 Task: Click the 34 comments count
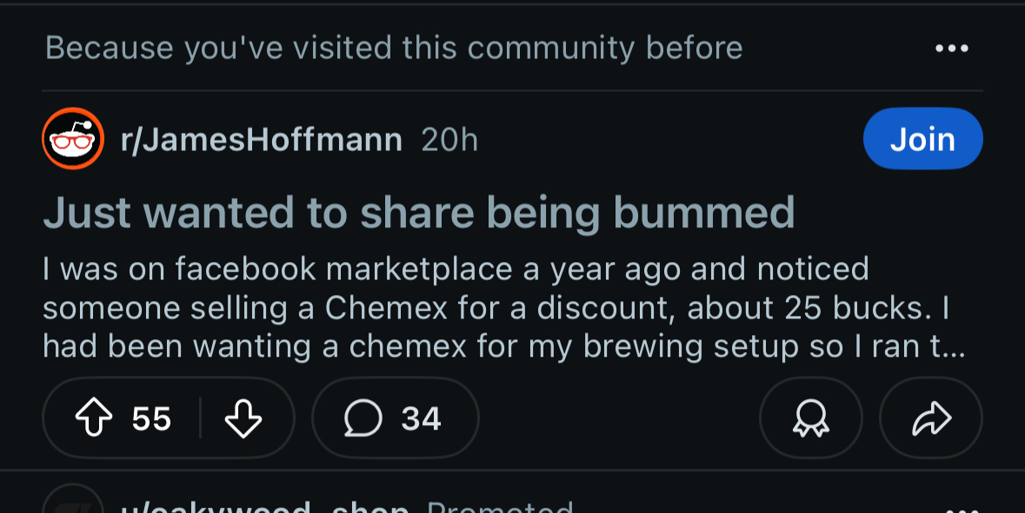[422, 420]
